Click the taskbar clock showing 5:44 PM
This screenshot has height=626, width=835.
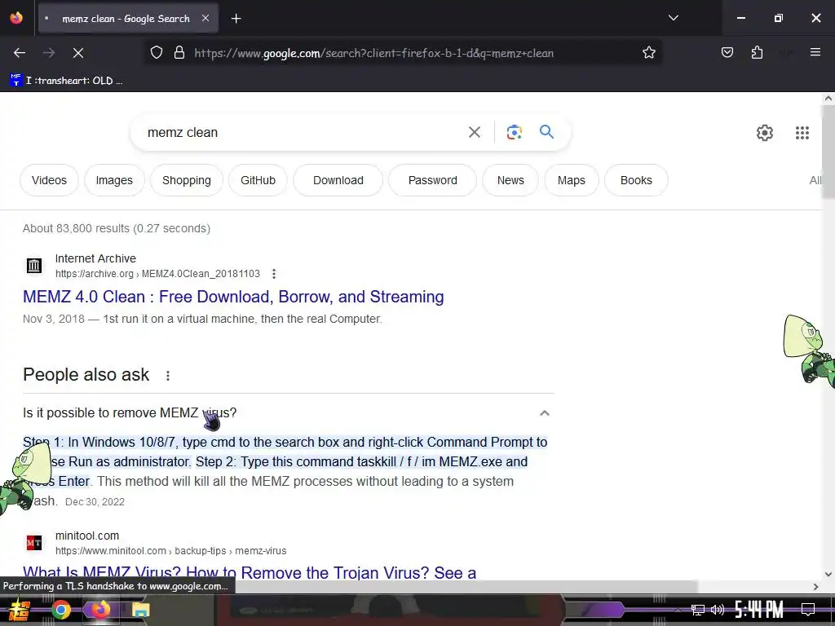[758, 610]
